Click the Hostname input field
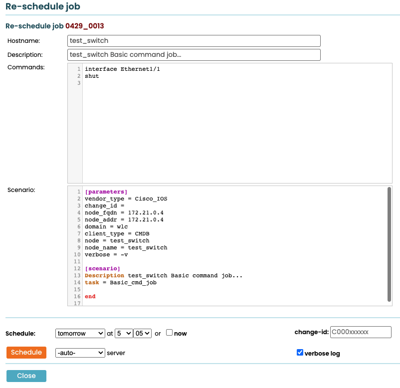 point(194,41)
